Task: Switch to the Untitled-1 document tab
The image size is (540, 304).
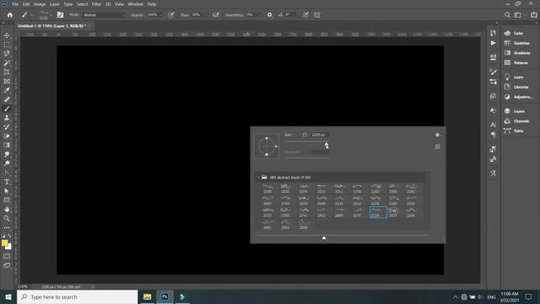Action: [51, 26]
